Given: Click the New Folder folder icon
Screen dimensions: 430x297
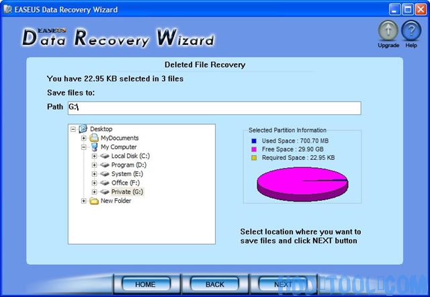Looking at the screenshot, I should pyautogui.click(x=94, y=201).
